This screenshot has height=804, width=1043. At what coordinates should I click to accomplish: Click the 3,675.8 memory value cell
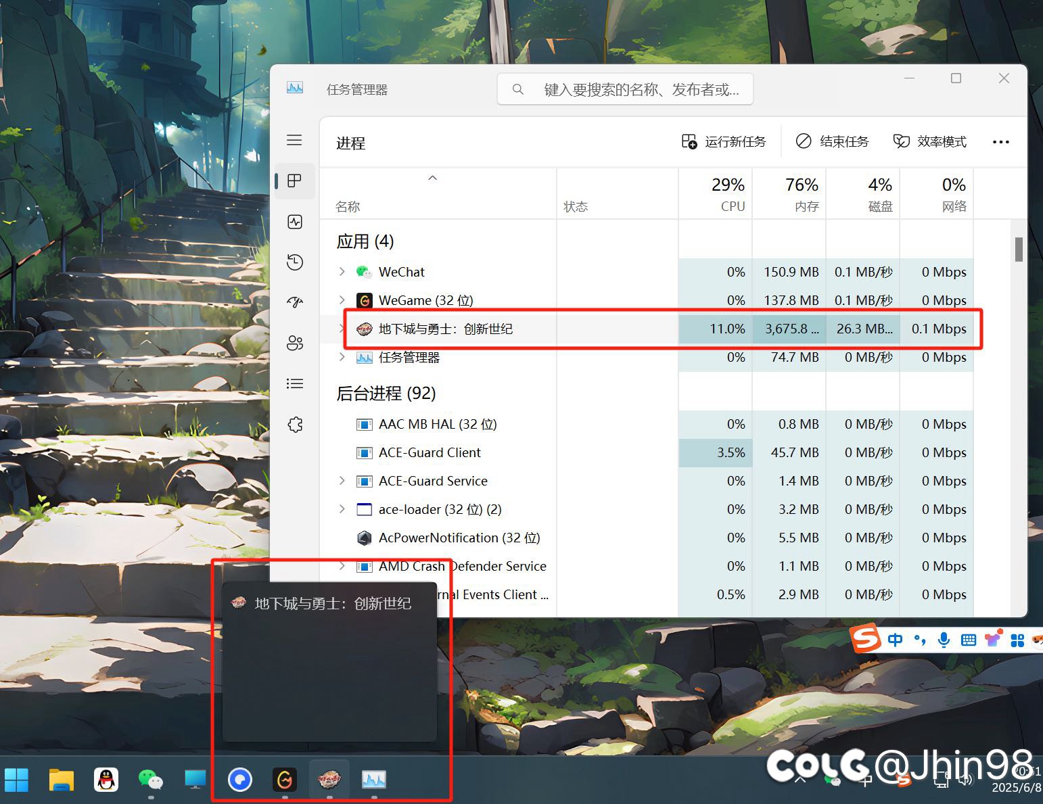(789, 329)
